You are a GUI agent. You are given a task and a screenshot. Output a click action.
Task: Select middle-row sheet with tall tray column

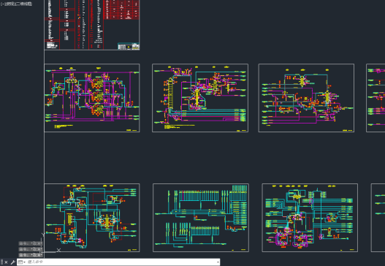(200, 98)
